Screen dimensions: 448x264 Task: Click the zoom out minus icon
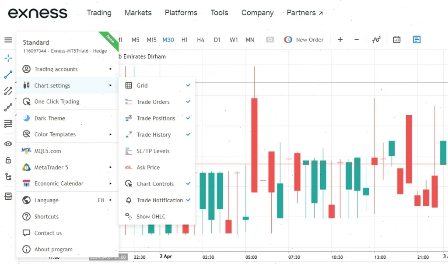tap(357, 40)
